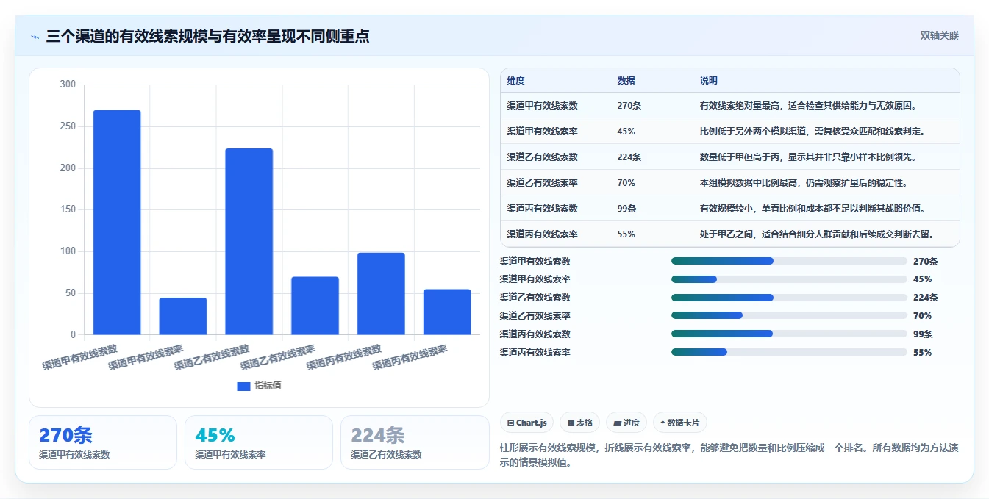Select the 渠道甲有效线索率 cell in the table
This screenshot has height=499, width=989.
pos(543,132)
